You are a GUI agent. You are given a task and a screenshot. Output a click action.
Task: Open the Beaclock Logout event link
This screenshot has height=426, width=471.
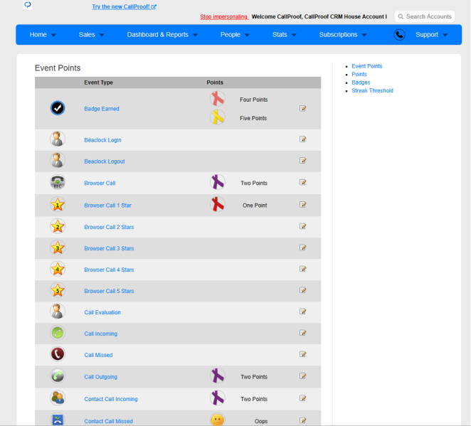(x=105, y=161)
